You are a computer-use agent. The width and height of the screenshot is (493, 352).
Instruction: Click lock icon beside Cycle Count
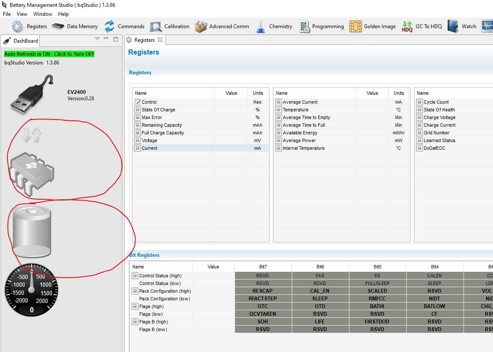(x=420, y=102)
